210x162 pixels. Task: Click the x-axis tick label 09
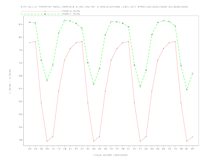pos(47,149)
